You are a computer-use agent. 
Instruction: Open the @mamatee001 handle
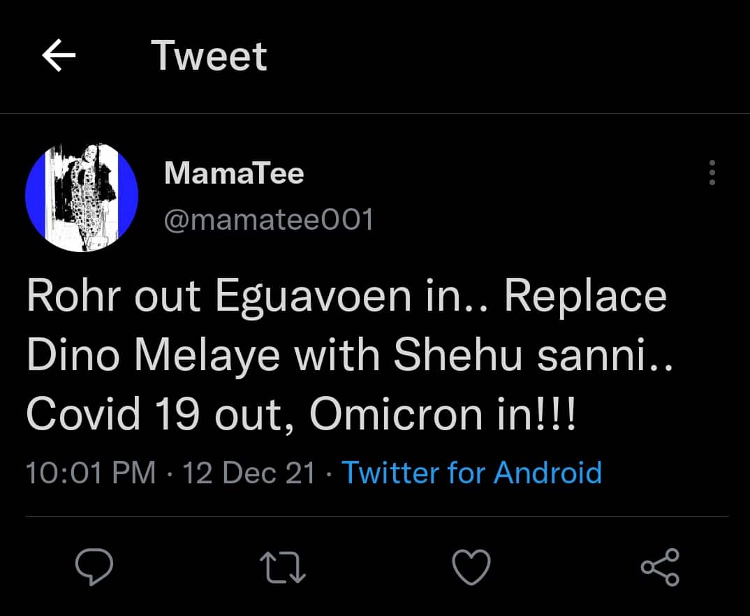coord(269,221)
